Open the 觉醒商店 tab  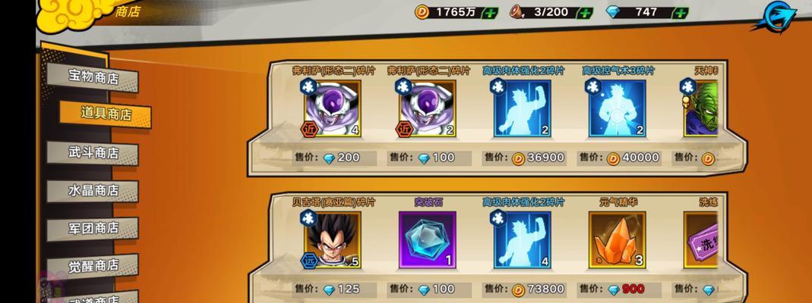(x=93, y=265)
